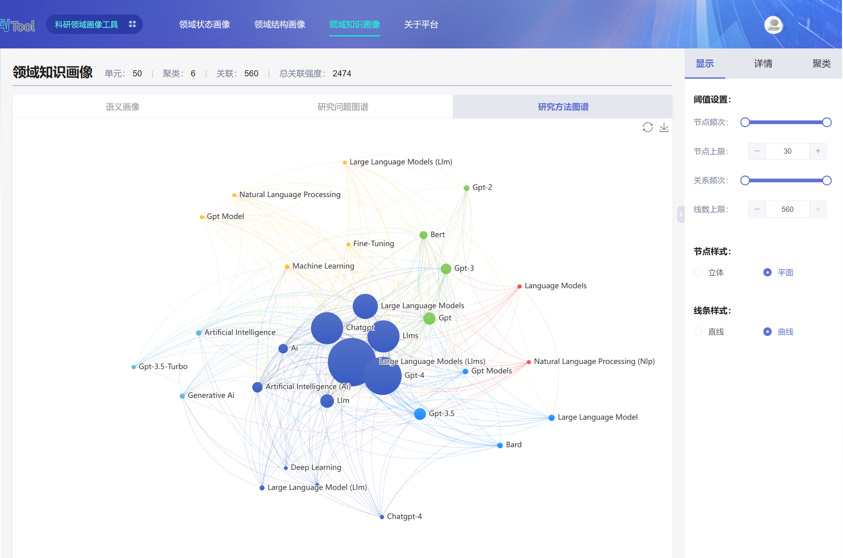Select 立体 node style radio
This screenshot has height=558, width=843.
tap(698, 272)
